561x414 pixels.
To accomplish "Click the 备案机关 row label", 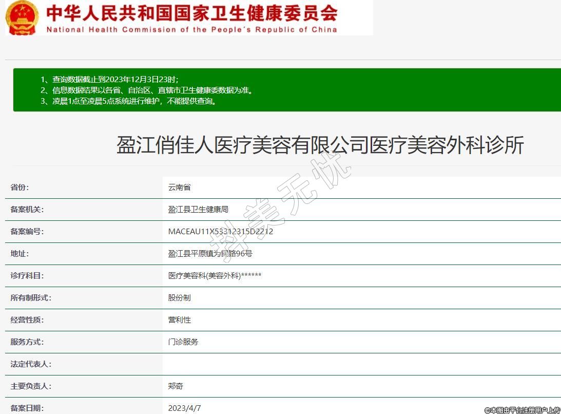I will click(x=27, y=210).
